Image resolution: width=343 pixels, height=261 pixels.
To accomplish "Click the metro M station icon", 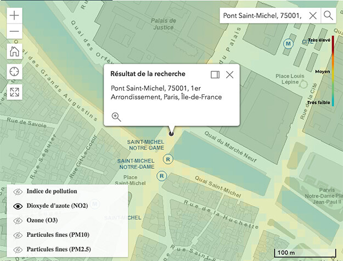I will pyautogui.click(x=288, y=43).
